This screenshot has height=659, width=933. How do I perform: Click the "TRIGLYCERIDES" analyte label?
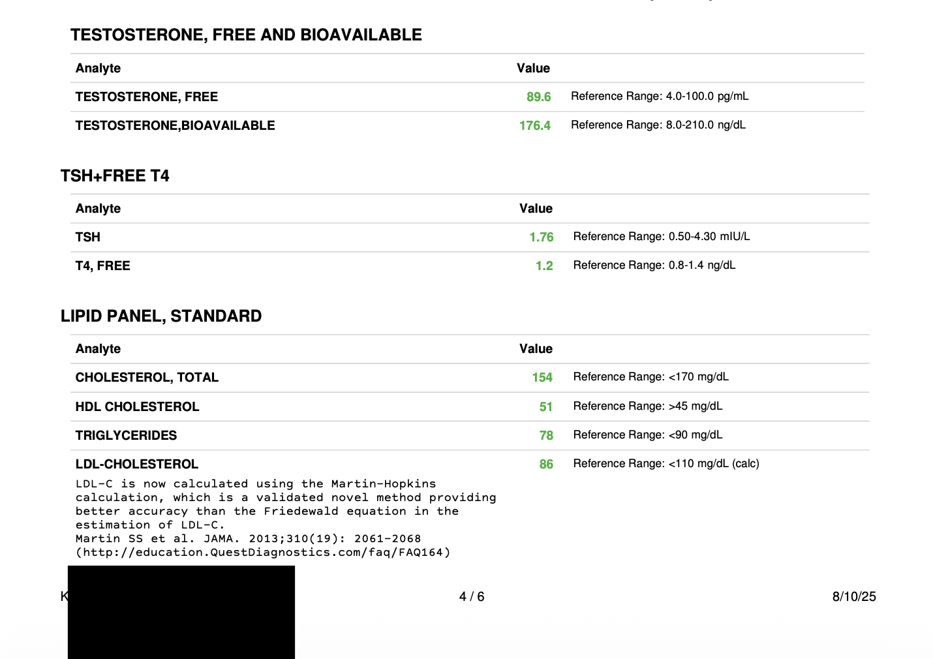pyautogui.click(x=126, y=435)
